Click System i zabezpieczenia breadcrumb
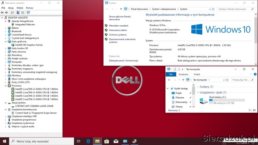The height and width of the screenshot is (145, 258). [x=164, y=9]
